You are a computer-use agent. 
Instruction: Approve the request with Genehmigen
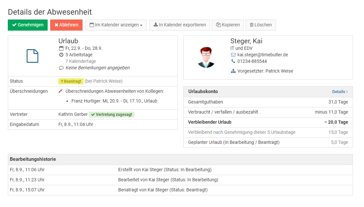coord(28,25)
